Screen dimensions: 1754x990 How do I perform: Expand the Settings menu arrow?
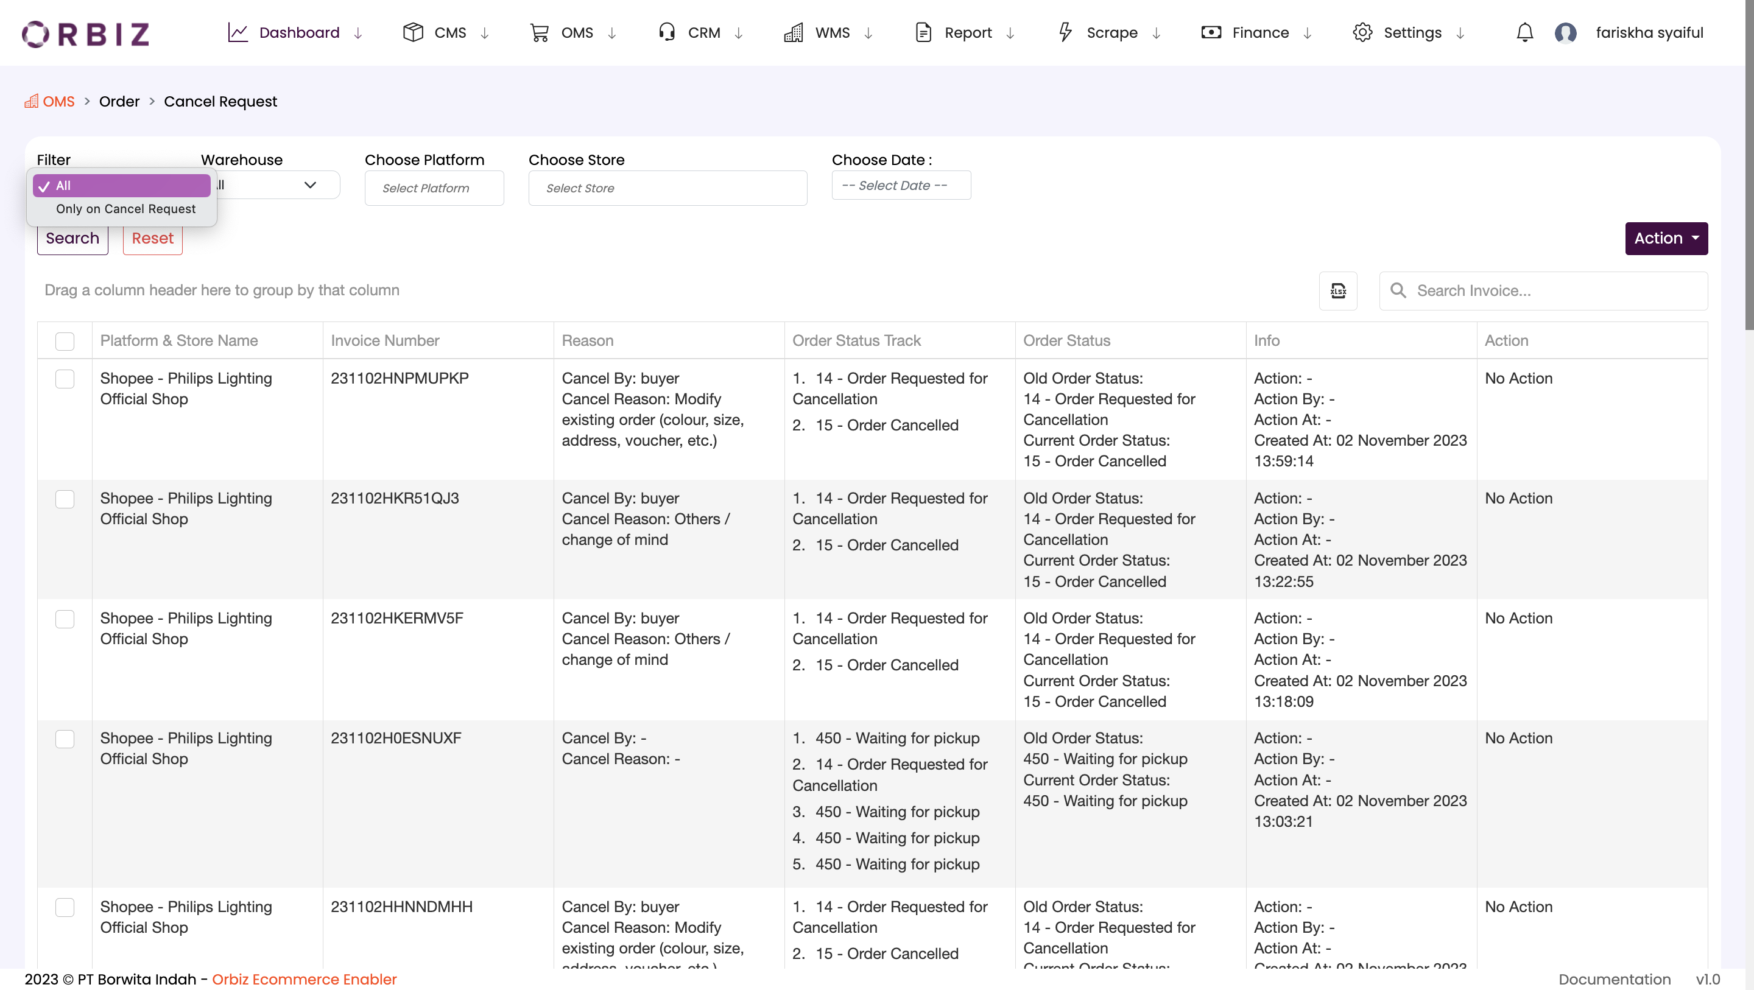[1460, 33]
